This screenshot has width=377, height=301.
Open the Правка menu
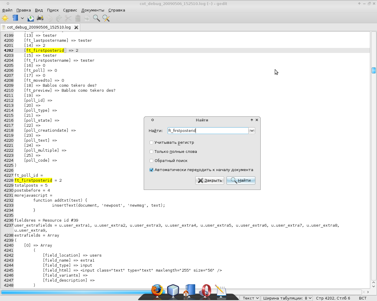point(24,10)
